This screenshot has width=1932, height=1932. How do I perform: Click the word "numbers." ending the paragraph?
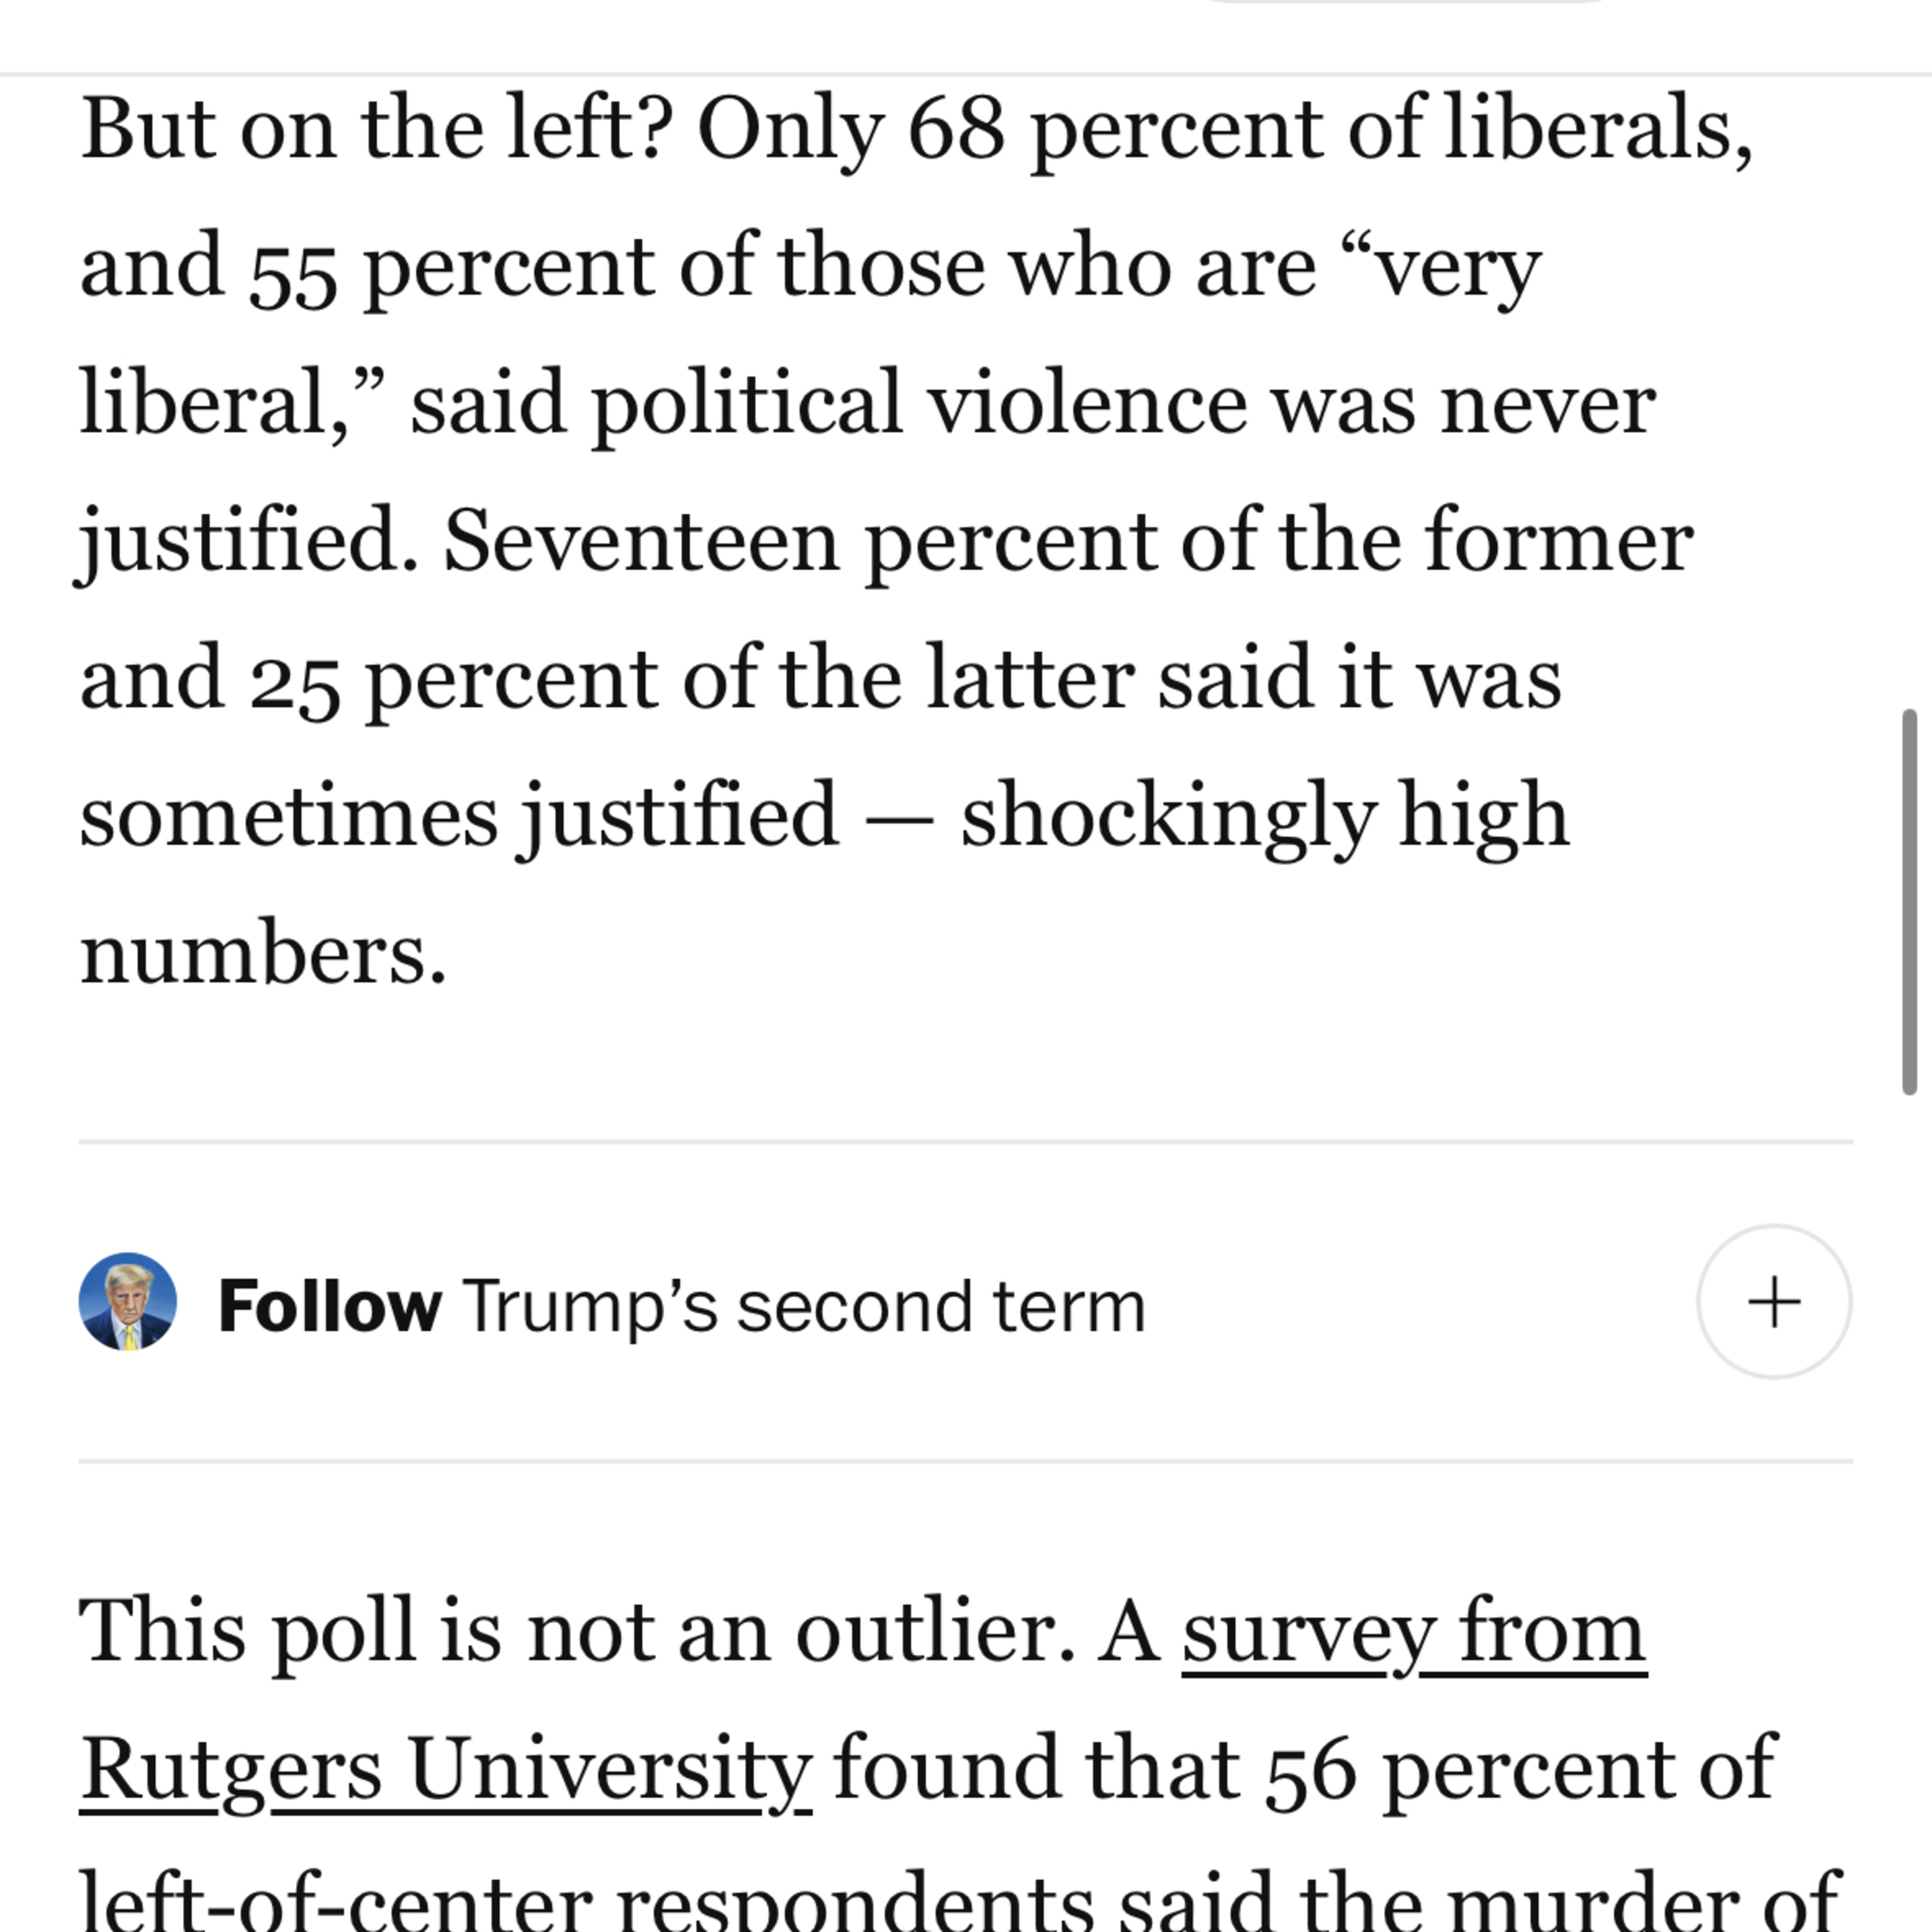tap(263, 953)
